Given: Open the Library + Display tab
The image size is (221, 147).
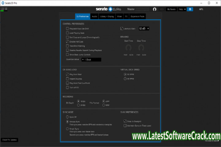Looking at the screenshot, I should point(107,17).
